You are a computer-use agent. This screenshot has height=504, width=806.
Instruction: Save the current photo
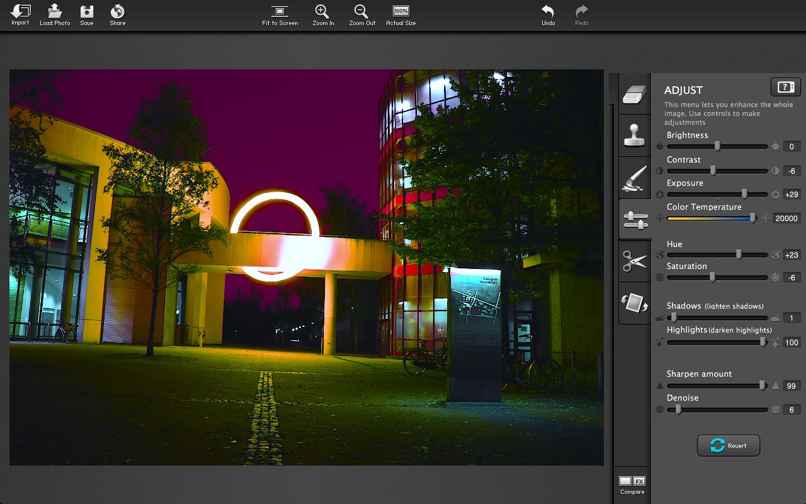(x=87, y=12)
